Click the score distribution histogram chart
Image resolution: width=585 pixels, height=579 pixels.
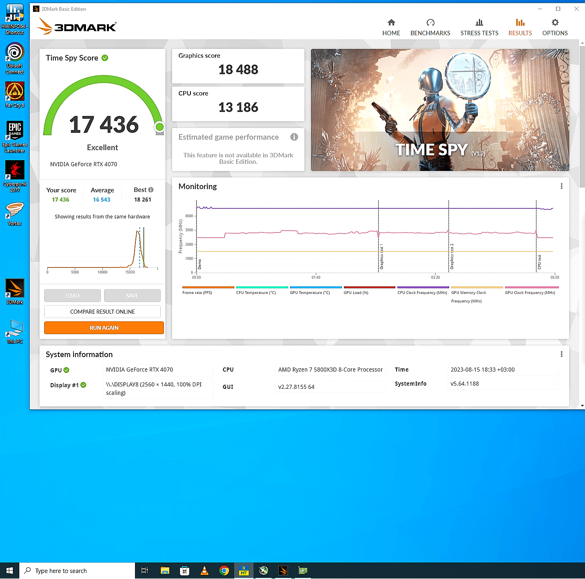(102, 249)
